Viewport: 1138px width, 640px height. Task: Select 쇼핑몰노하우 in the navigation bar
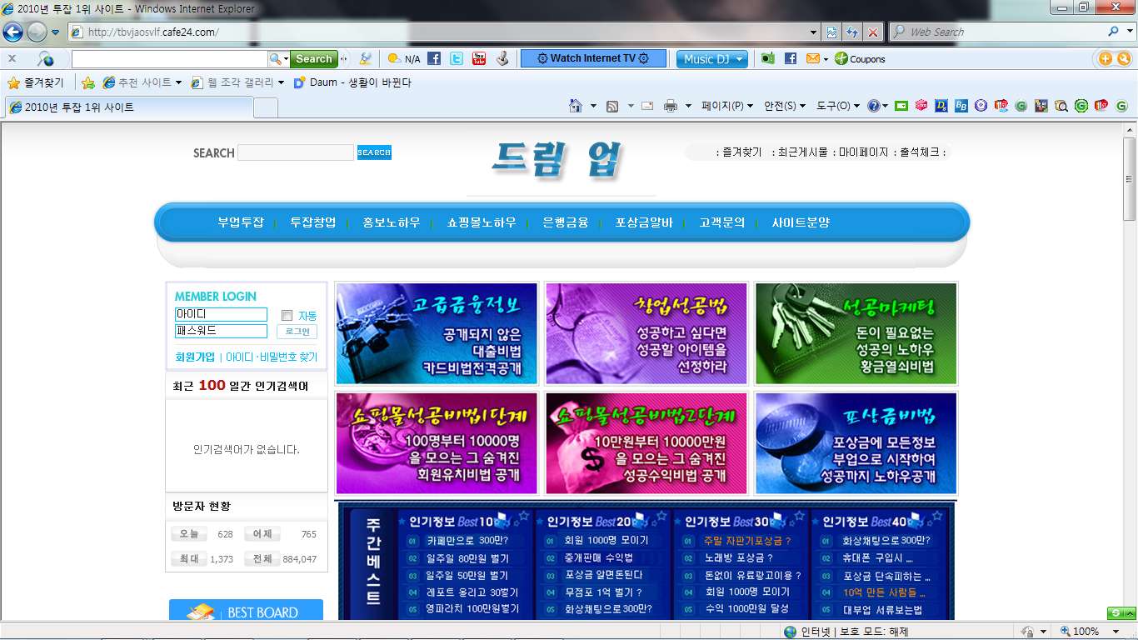[x=482, y=222]
